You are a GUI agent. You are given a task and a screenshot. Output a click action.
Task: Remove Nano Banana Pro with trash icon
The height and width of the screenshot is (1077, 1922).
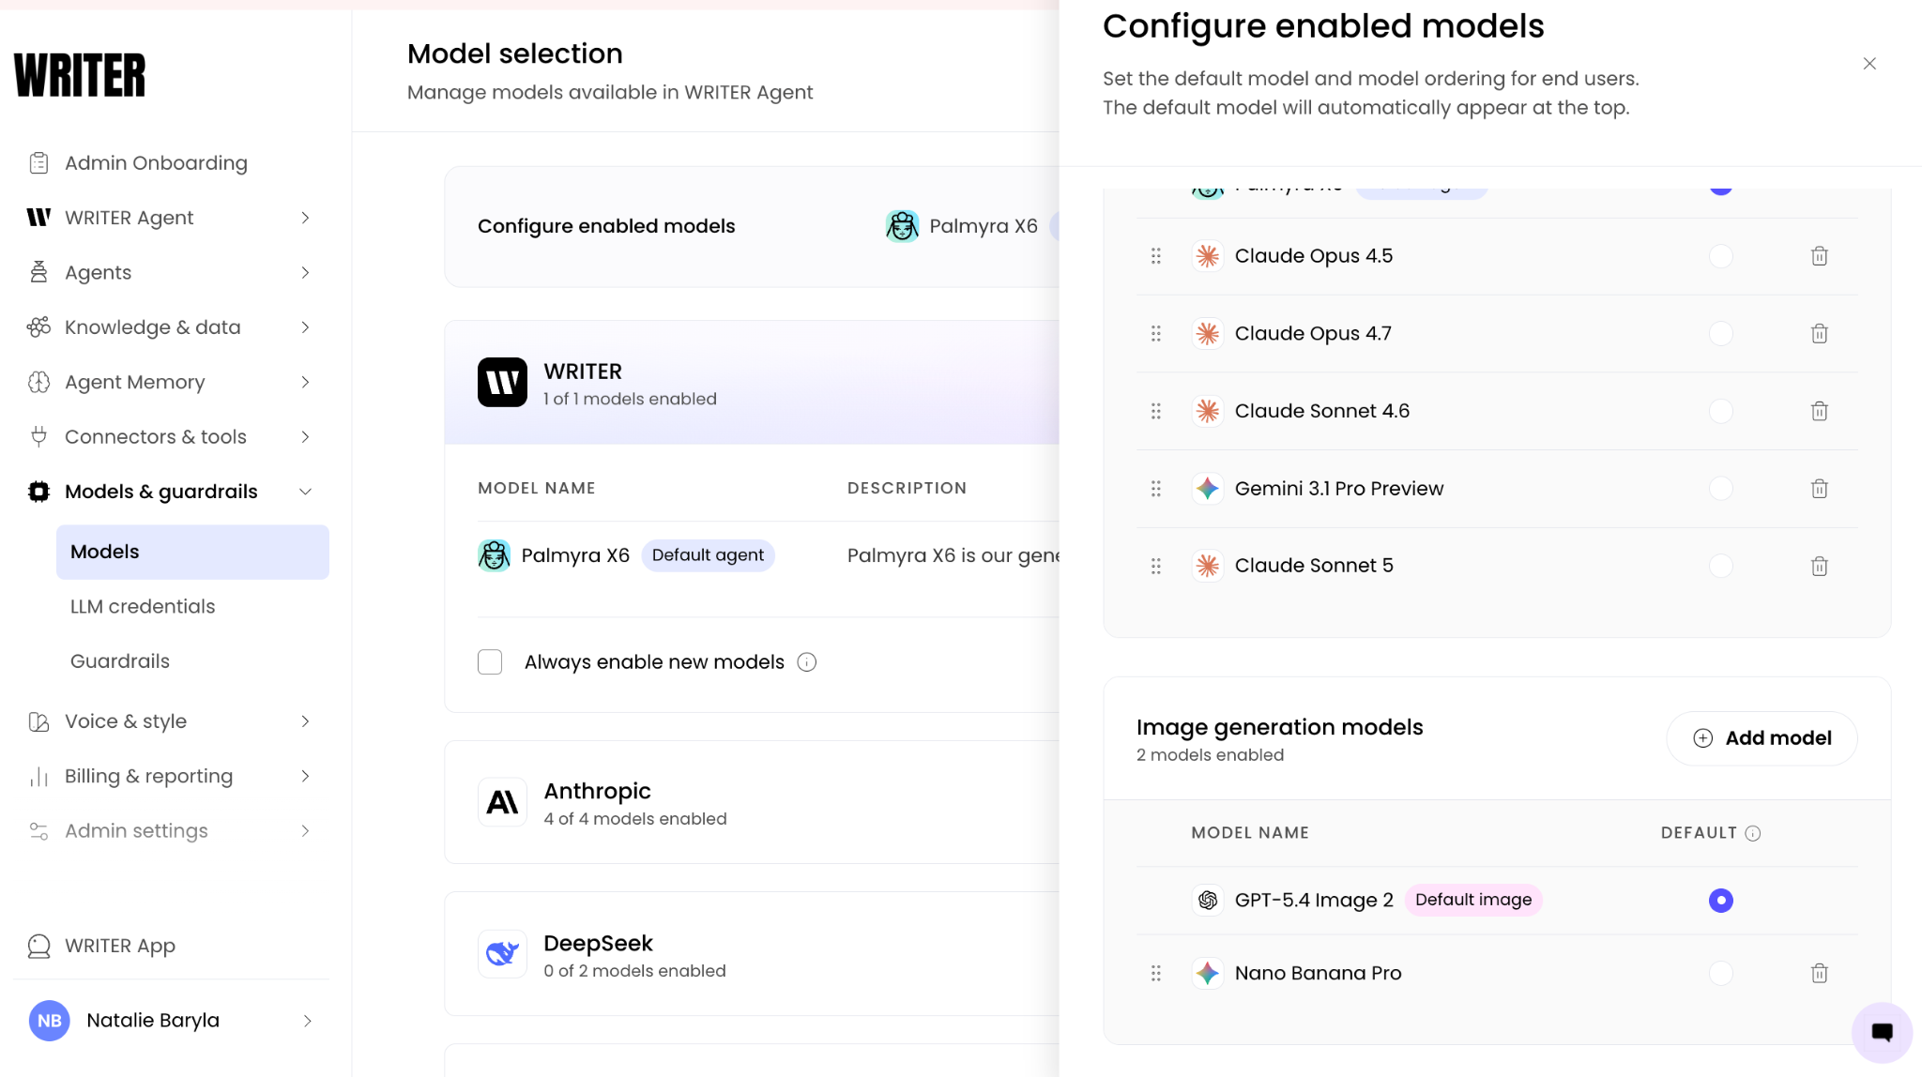1819,973
